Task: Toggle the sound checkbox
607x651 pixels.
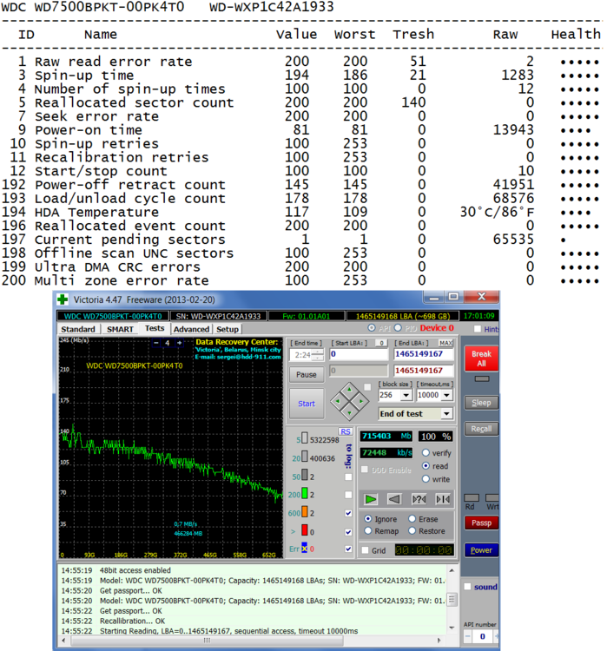Action: click(468, 588)
